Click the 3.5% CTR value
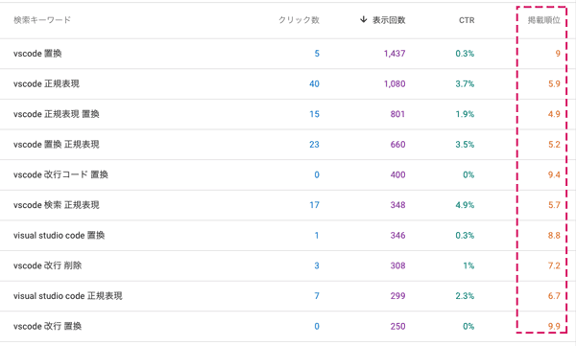The image size is (576, 346). tap(465, 145)
